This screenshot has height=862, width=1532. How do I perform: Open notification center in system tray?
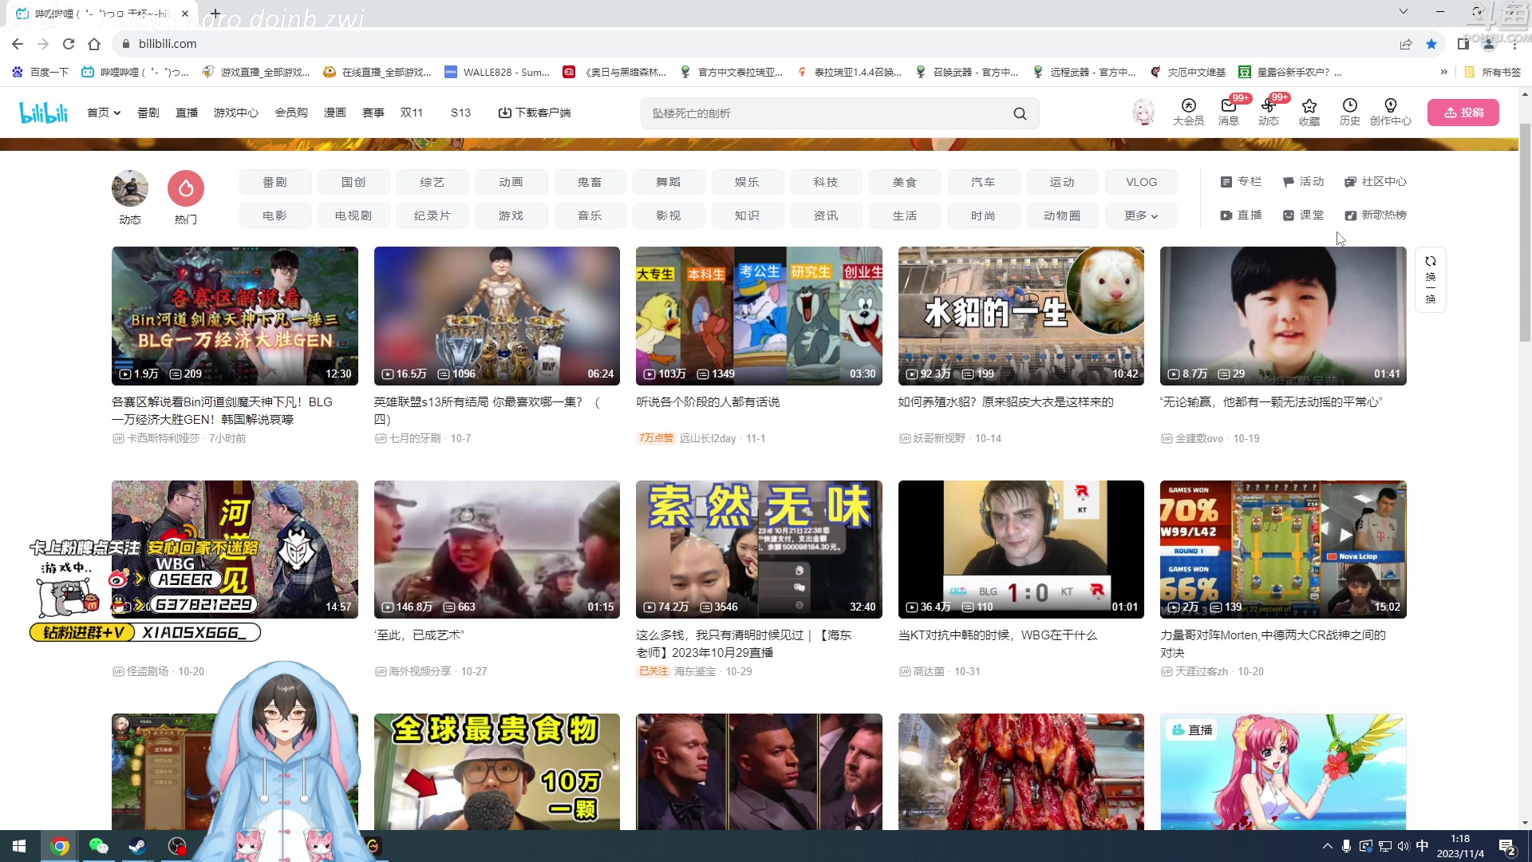click(1507, 846)
